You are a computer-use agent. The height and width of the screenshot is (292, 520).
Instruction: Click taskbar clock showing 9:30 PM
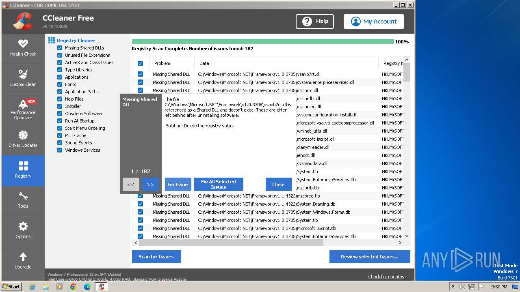click(499, 287)
